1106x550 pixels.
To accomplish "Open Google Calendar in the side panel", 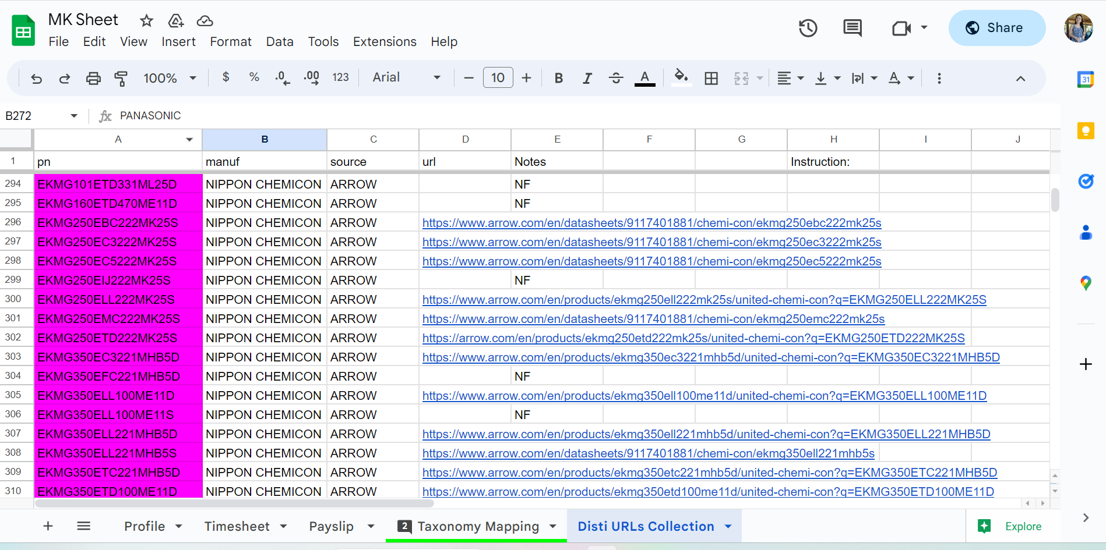I will [1086, 80].
